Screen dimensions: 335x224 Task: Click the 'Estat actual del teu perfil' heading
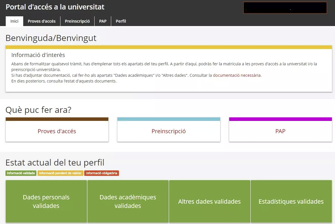(x=55, y=163)
